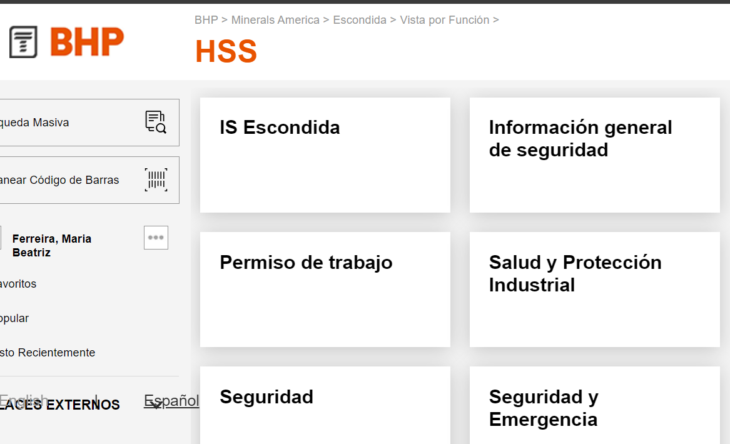
Task: Open the Permiso de trabajo tile
Action: click(325, 289)
